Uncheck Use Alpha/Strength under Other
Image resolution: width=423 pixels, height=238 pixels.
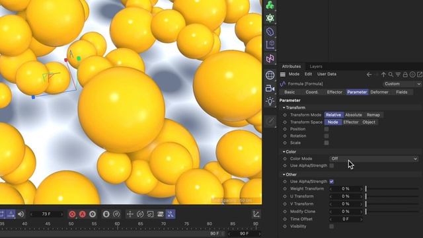332,182
